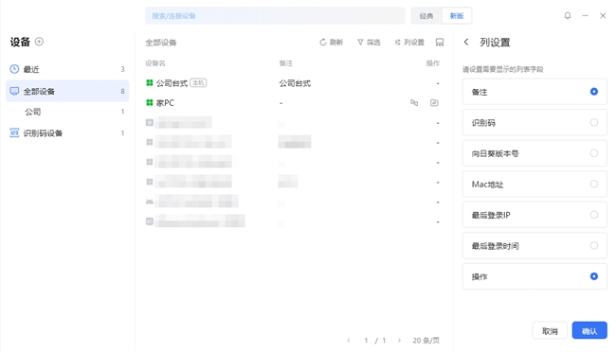Click the 取消 cancel button
616x352 pixels.
[x=550, y=331]
